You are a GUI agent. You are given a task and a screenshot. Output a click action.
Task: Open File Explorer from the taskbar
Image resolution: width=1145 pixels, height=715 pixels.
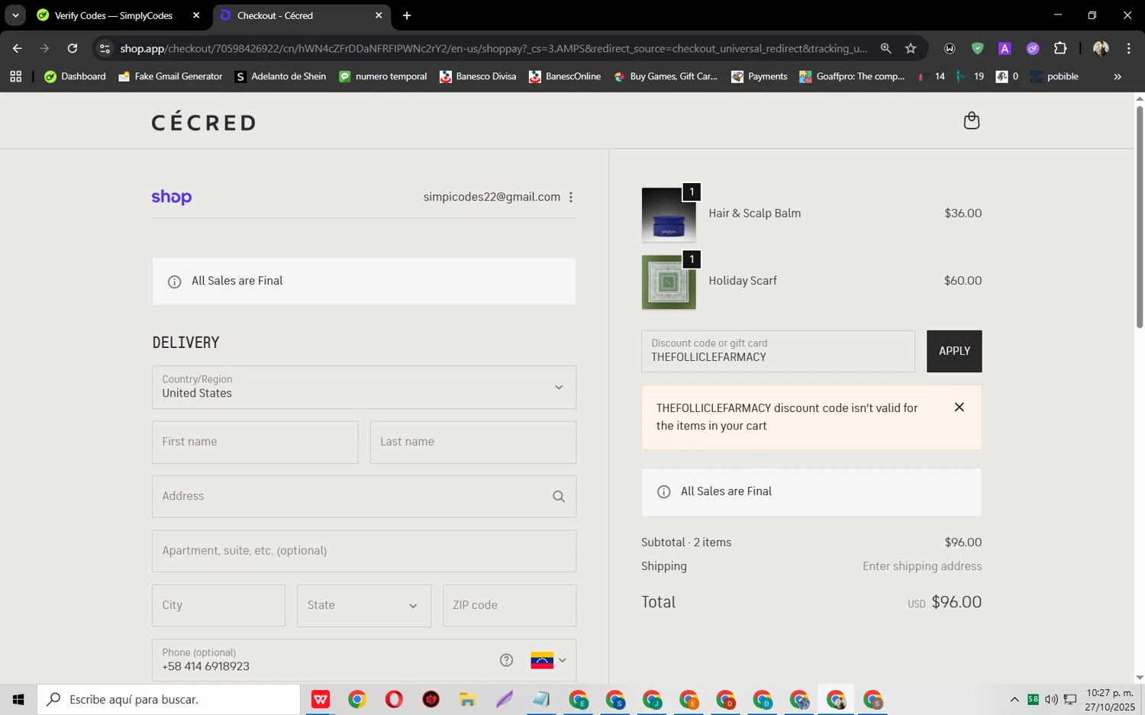click(467, 699)
